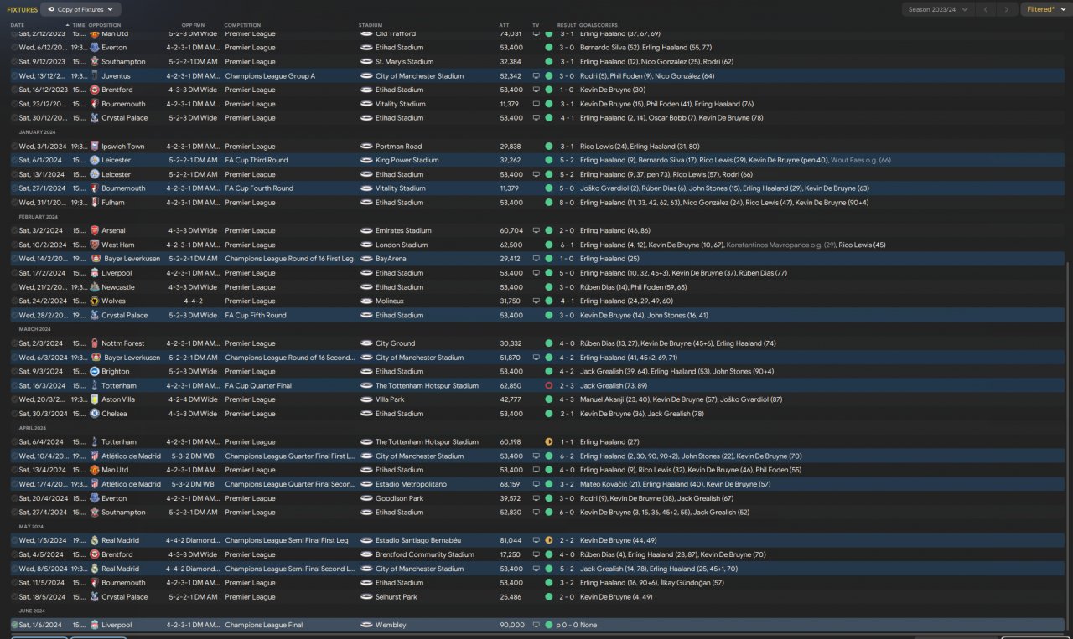Click the Liverpool badge in the Champions League Final row
Viewport: 1073px width, 639px height.
tap(95, 625)
